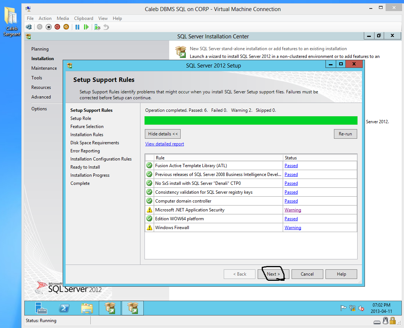This screenshot has width=404, height=328.
Task: Click the Cancel button in Setup
Action: (307, 274)
